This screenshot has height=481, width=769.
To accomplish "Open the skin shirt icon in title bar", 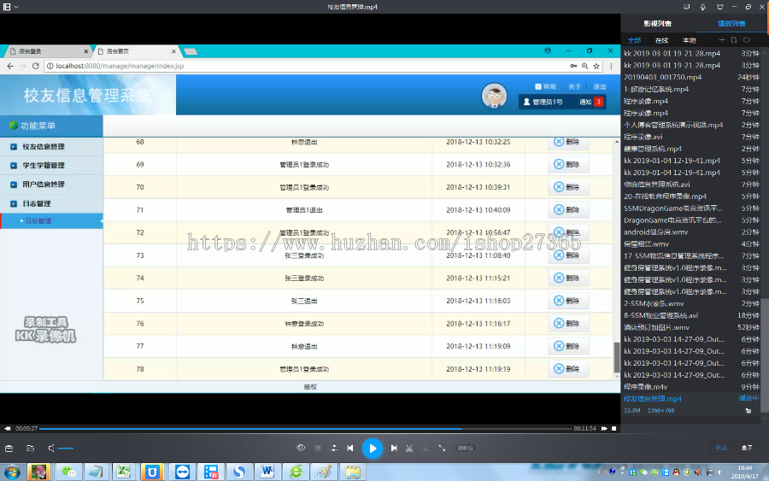I will (x=720, y=7).
